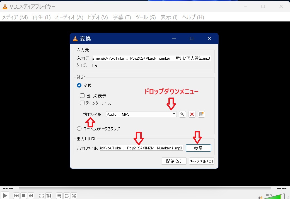Click remaining time label right of seek bar
290x199 pixels.
tap(281, 189)
